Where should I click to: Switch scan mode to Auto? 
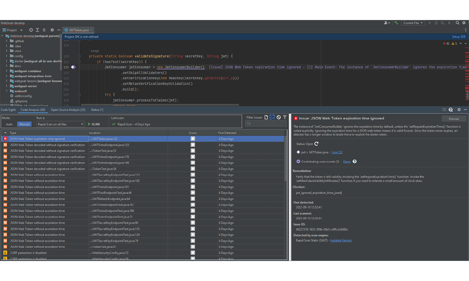(9, 124)
